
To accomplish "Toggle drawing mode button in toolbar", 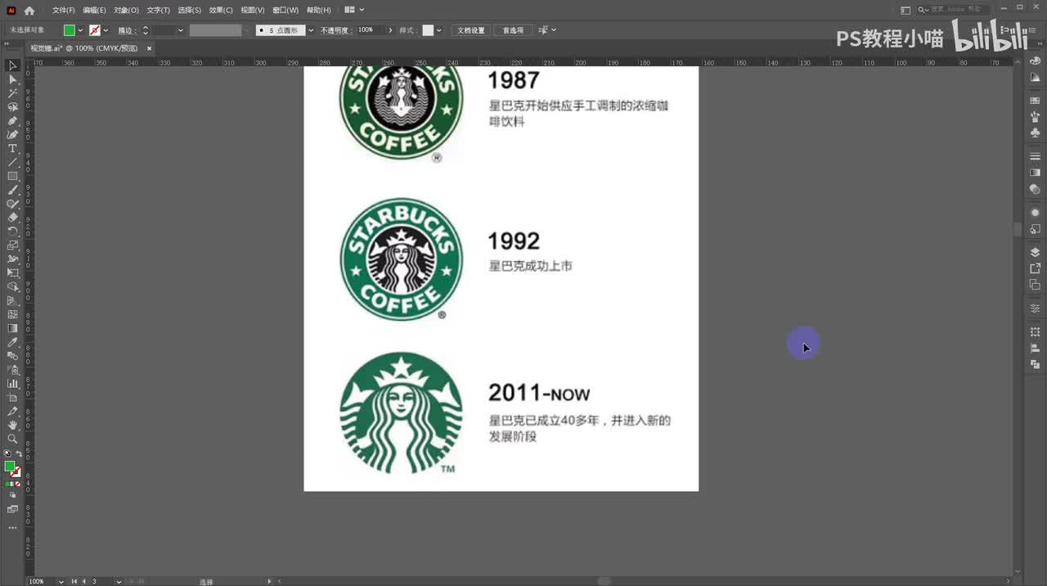I will tap(12, 495).
